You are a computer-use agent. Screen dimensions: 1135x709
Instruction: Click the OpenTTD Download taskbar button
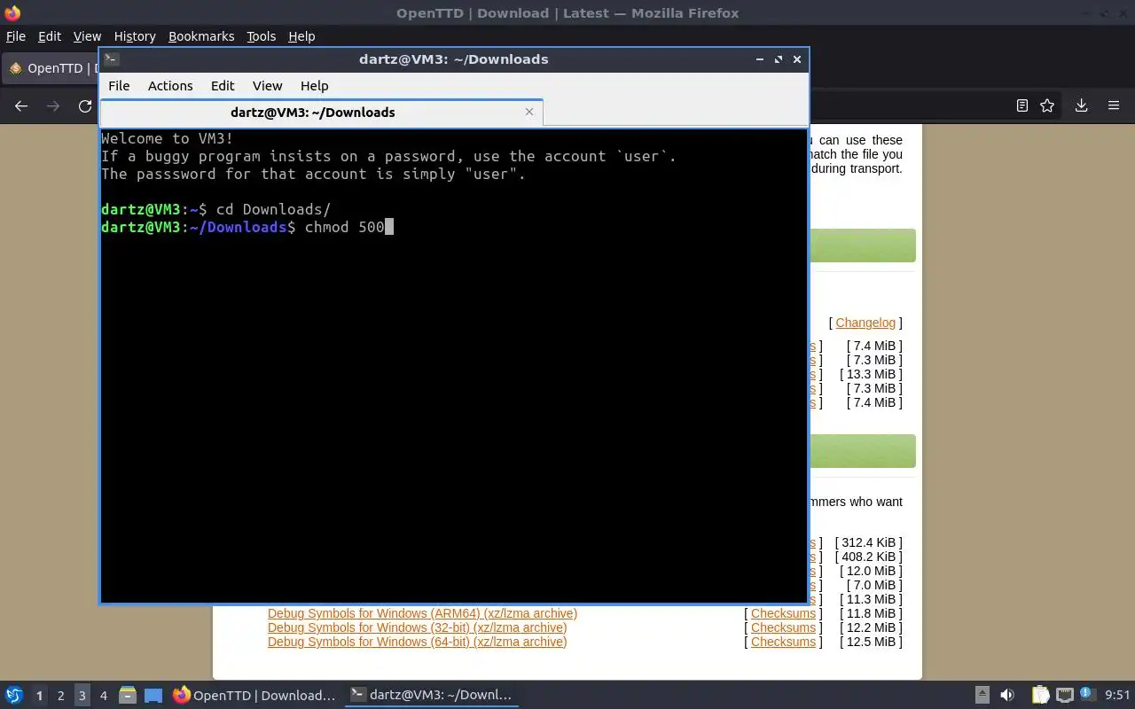pyautogui.click(x=254, y=696)
